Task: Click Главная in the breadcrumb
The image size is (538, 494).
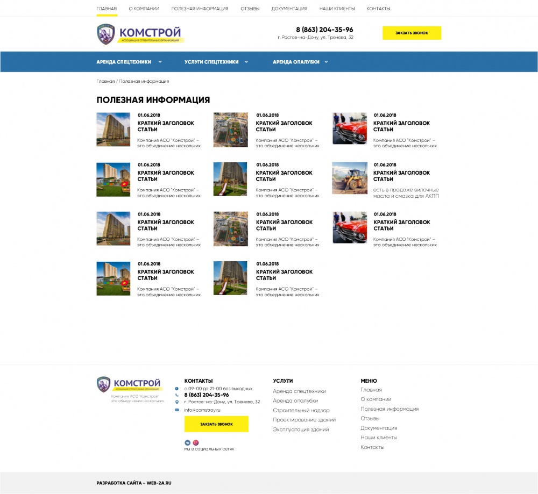Action: 105,81
